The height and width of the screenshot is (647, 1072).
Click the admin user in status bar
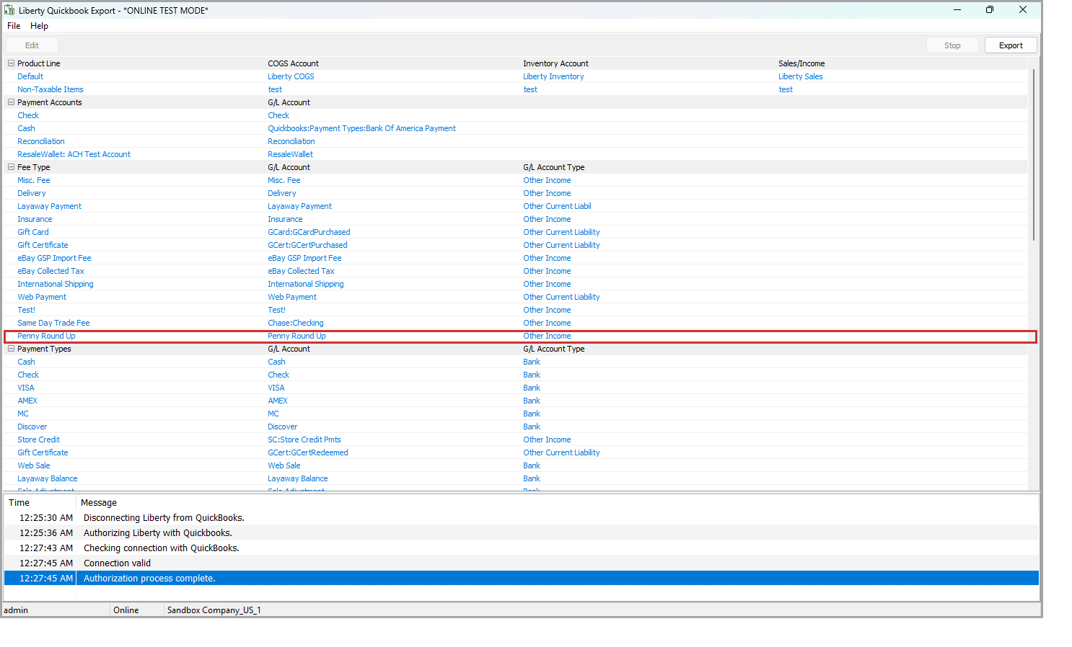pos(16,610)
